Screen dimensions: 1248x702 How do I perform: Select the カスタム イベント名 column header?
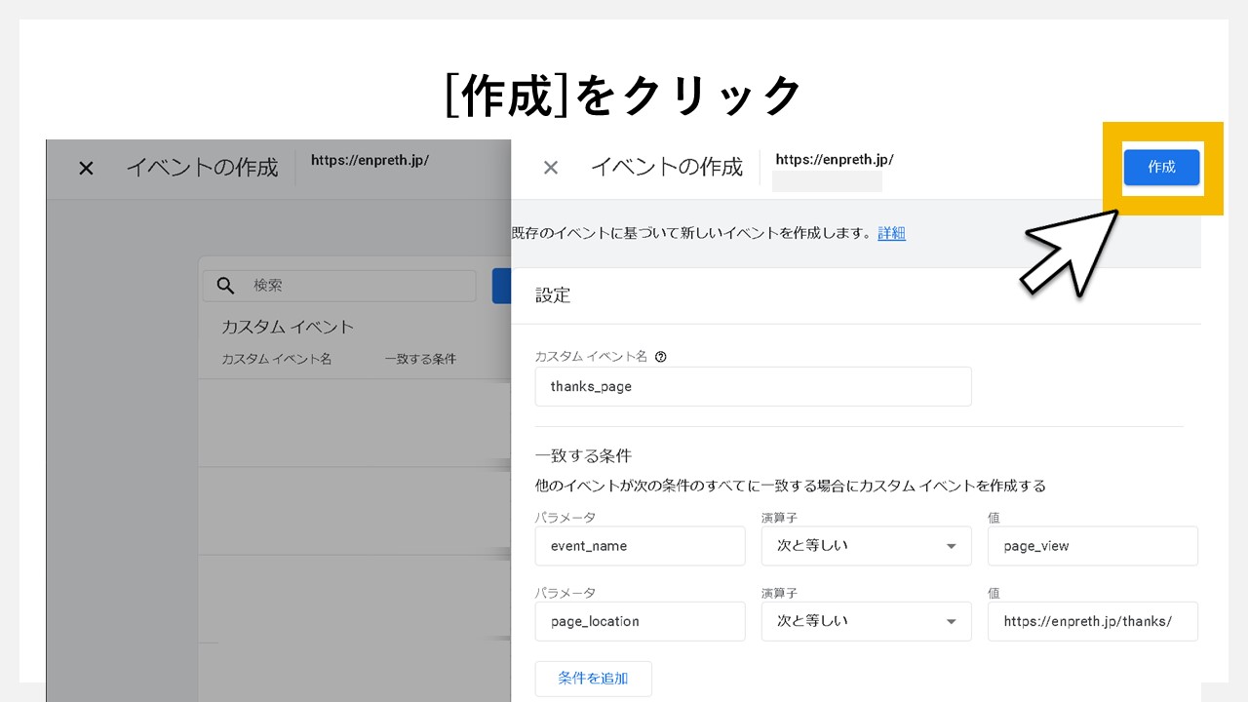(275, 359)
